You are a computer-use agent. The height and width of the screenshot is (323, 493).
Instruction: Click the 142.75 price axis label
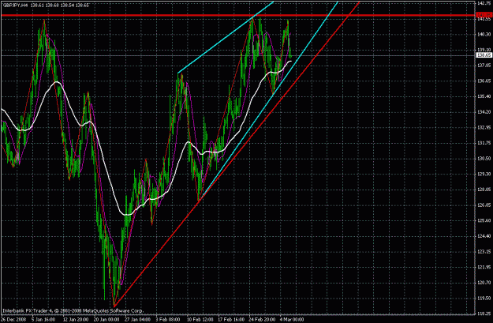point(484,3)
